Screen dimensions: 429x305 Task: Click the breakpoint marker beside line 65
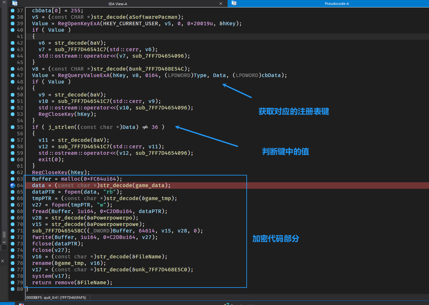pos(13,192)
